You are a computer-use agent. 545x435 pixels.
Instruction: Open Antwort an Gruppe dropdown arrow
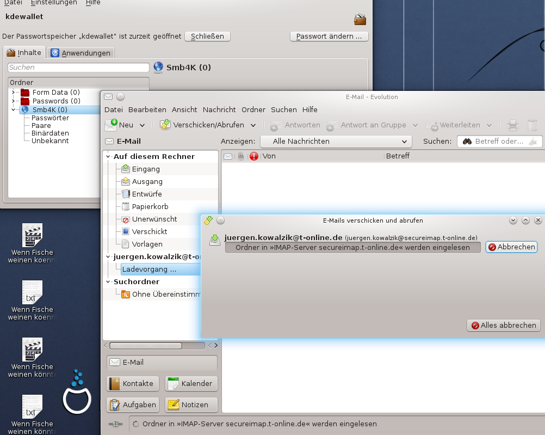(x=415, y=125)
